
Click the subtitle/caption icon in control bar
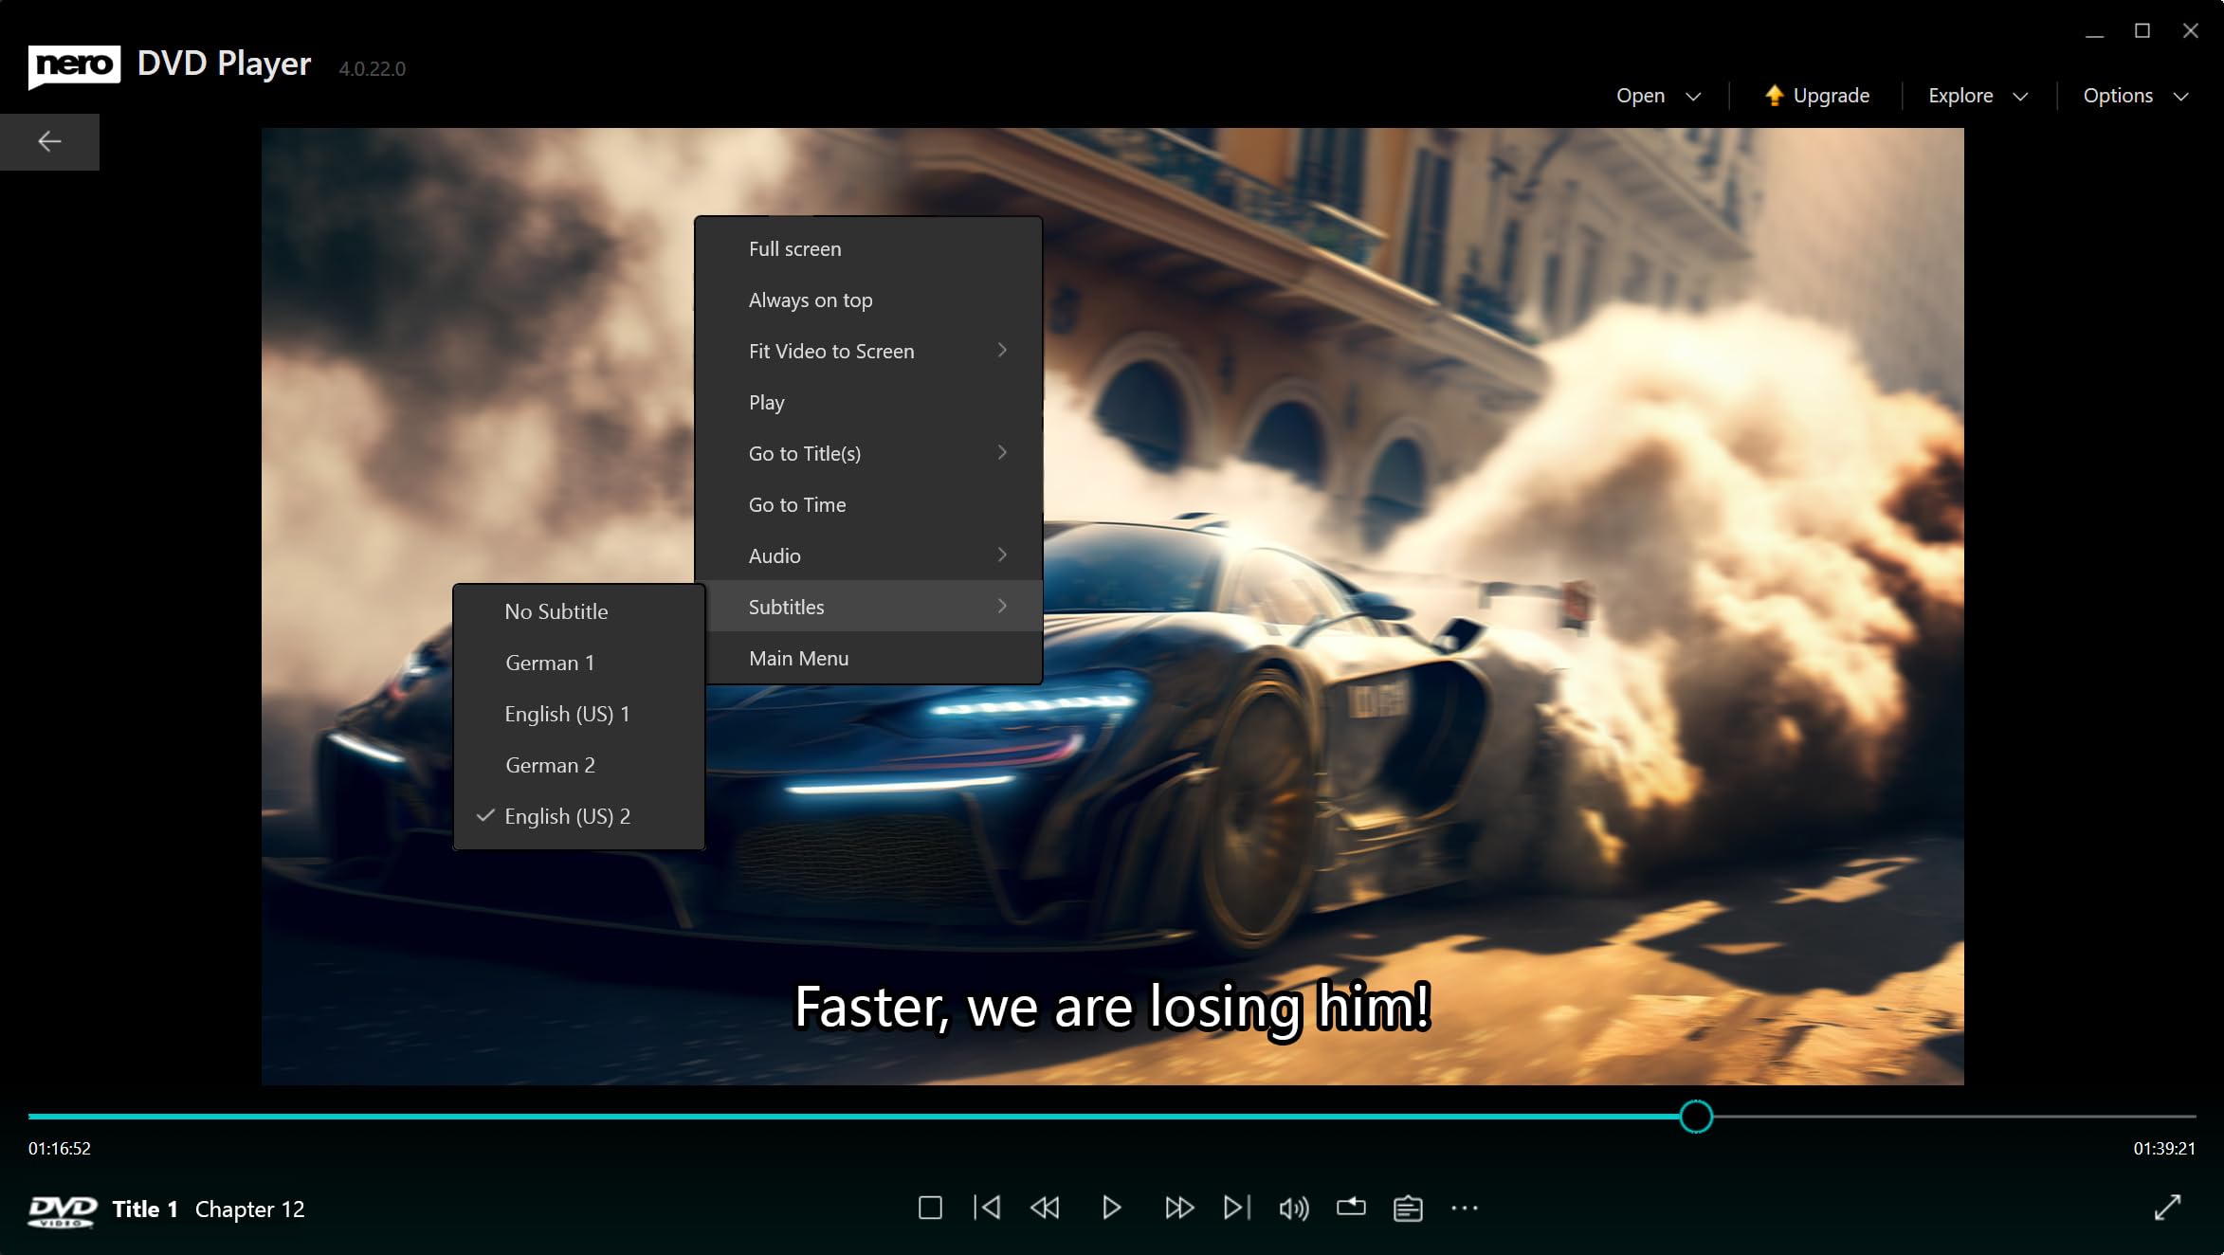(x=1408, y=1209)
